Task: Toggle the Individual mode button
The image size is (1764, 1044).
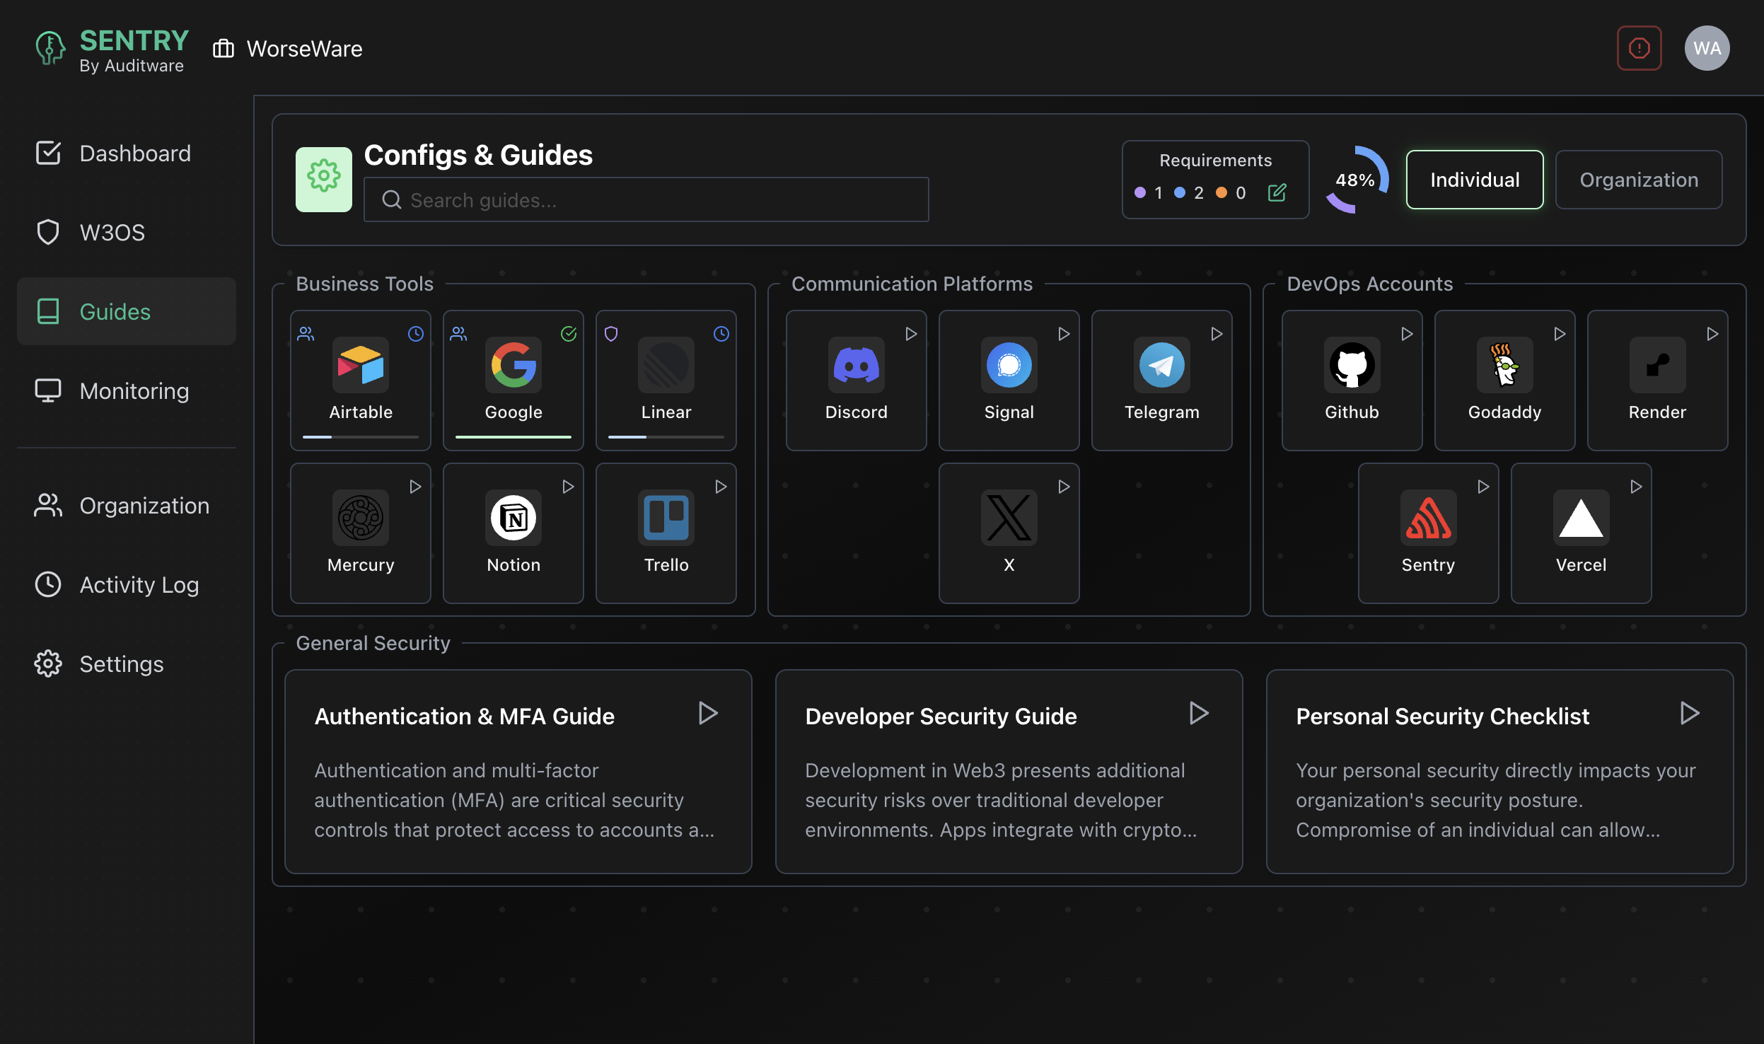Action: [1473, 179]
